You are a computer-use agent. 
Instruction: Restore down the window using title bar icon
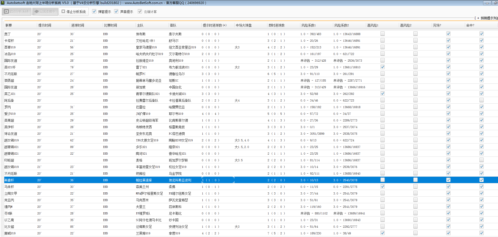(495, 3)
